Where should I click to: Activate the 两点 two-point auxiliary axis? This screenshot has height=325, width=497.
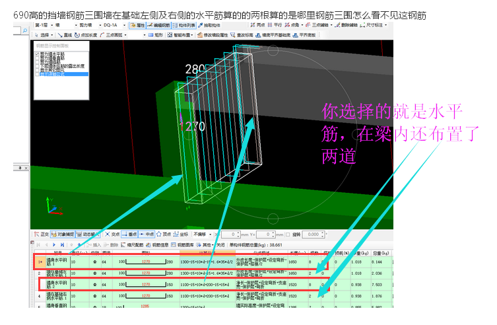tap(257, 25)
